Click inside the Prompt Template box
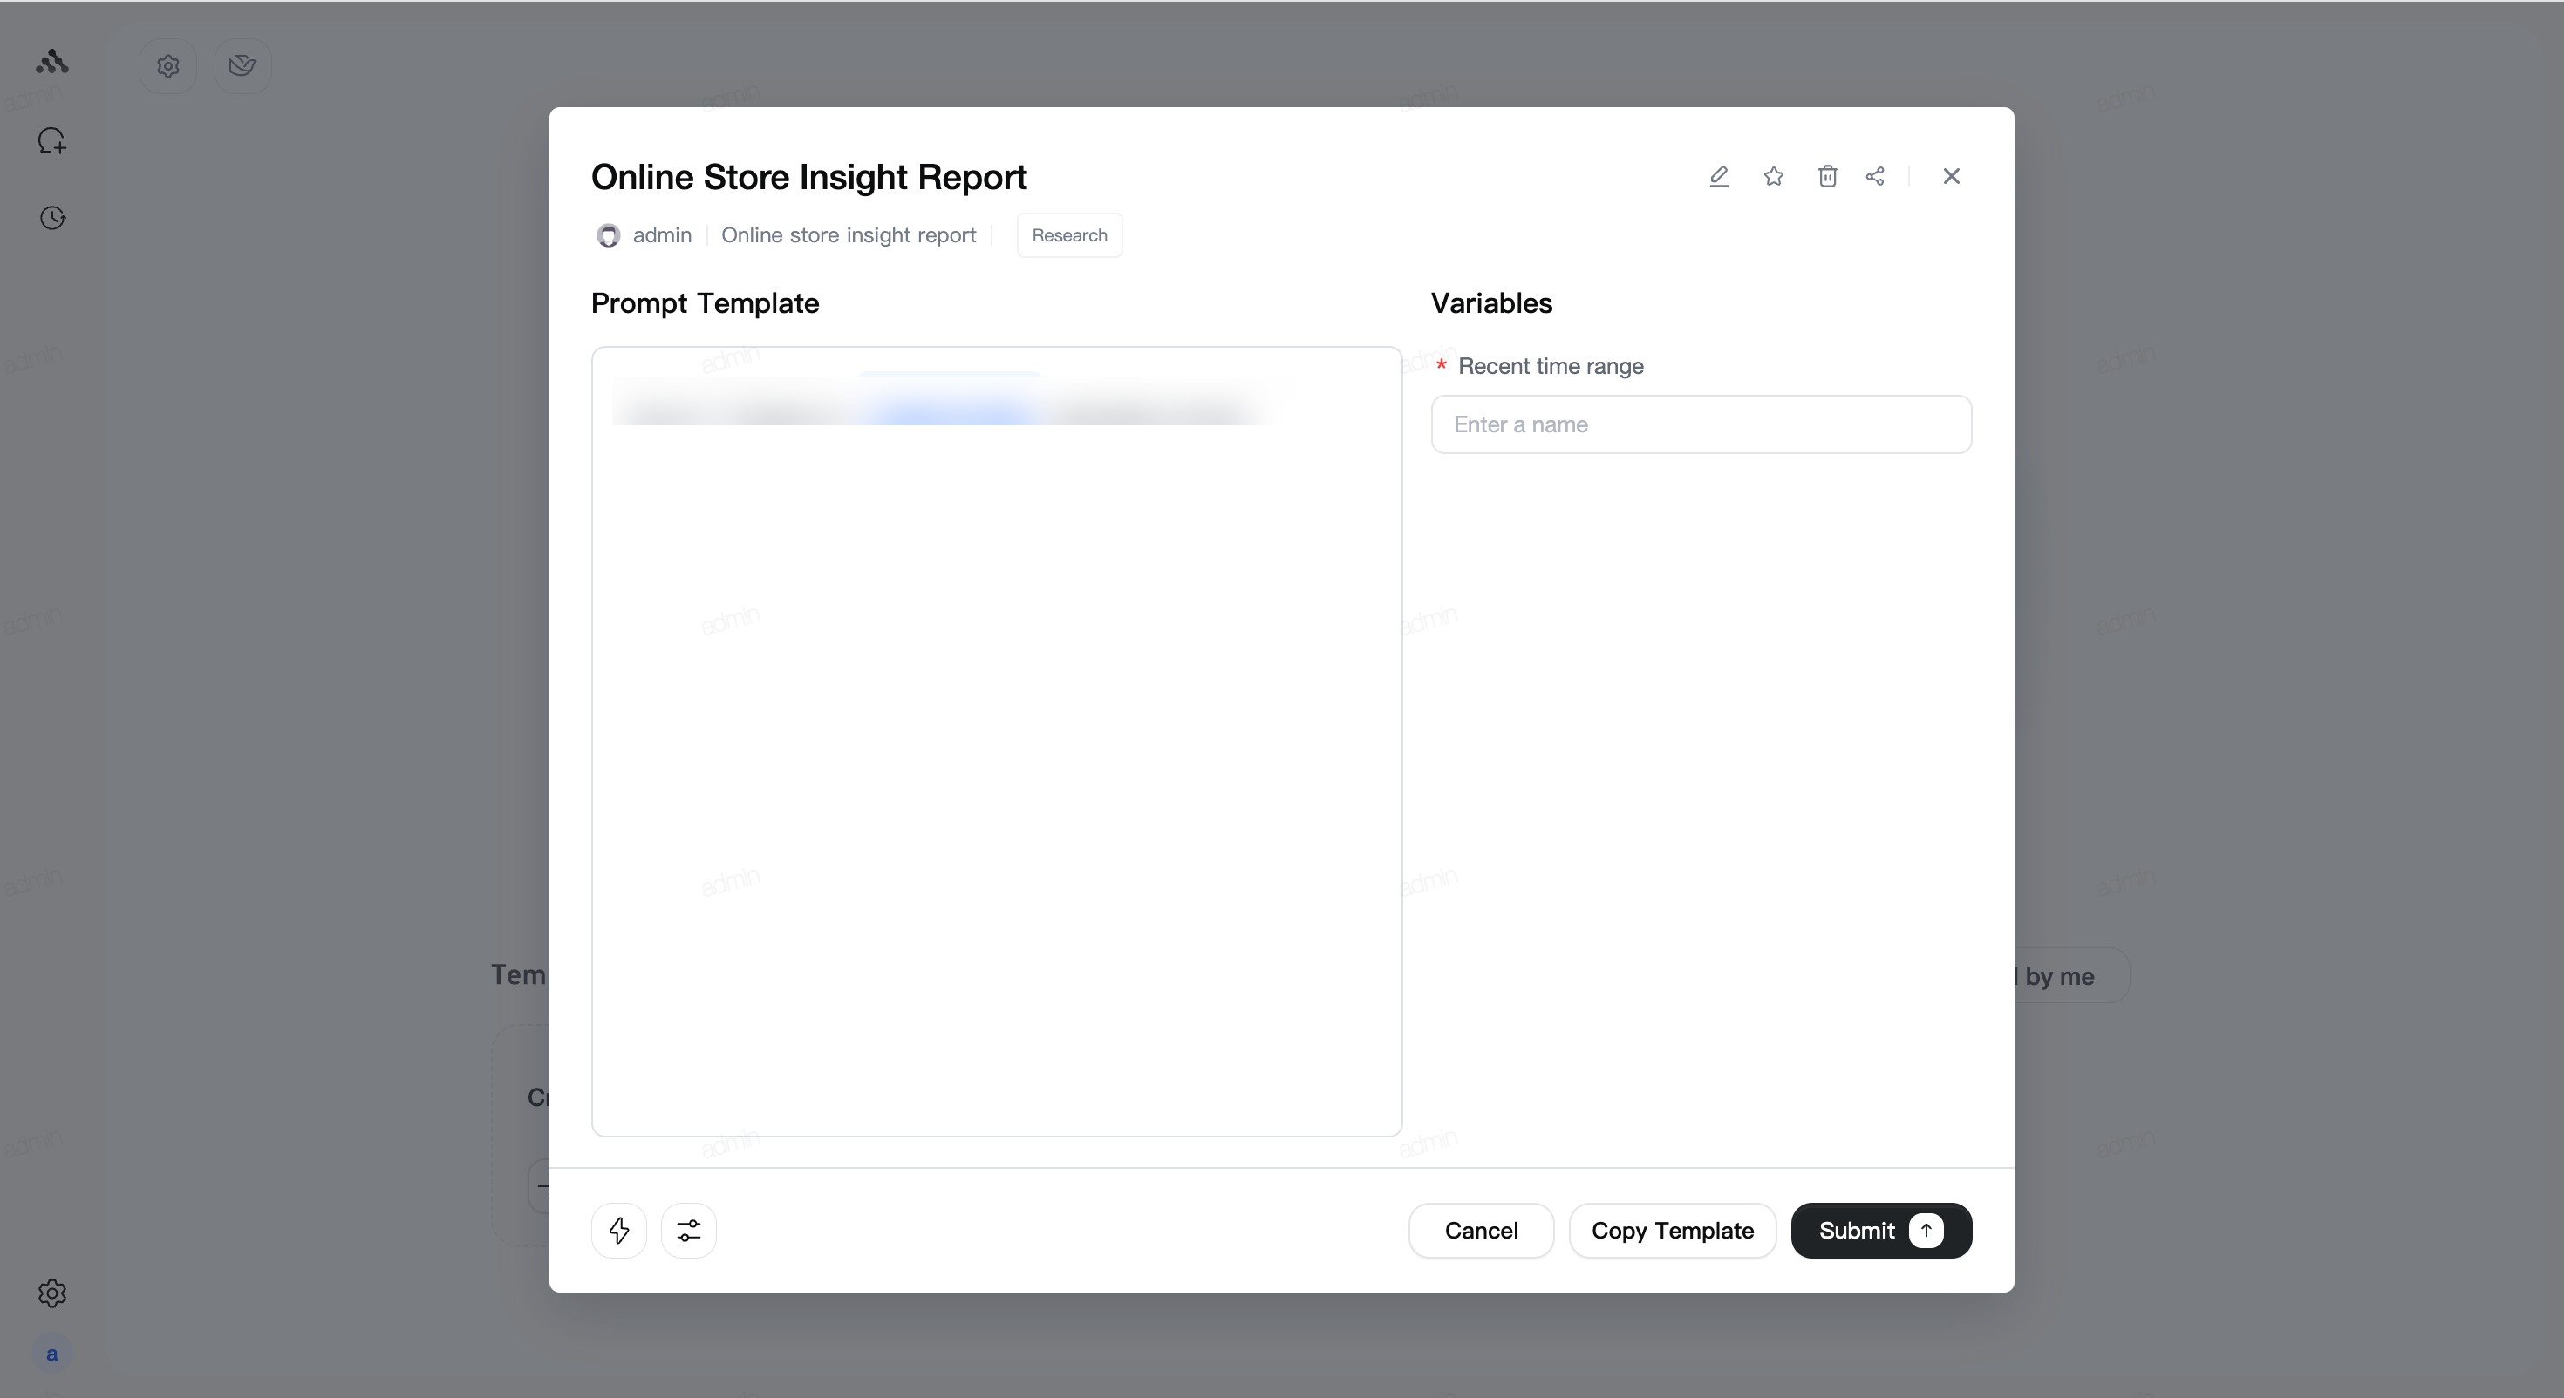 tap(996, 742)
